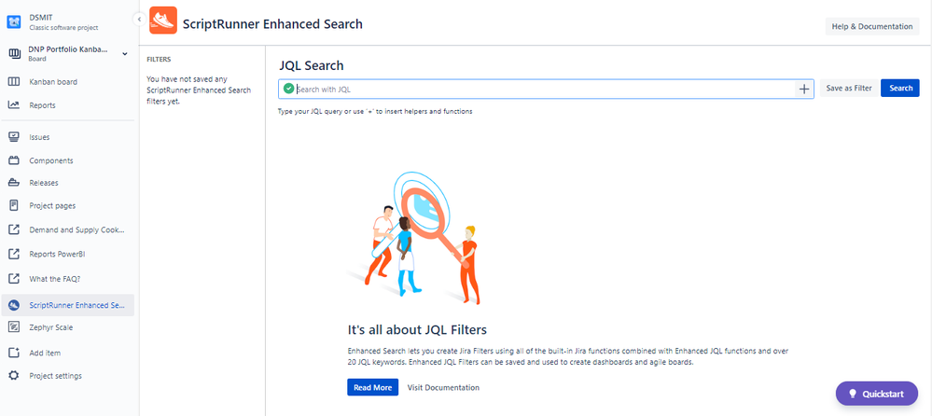The image size is (932, 416).
Task: Follow the Visit Documentation link
Action: (x=443, y=387)
